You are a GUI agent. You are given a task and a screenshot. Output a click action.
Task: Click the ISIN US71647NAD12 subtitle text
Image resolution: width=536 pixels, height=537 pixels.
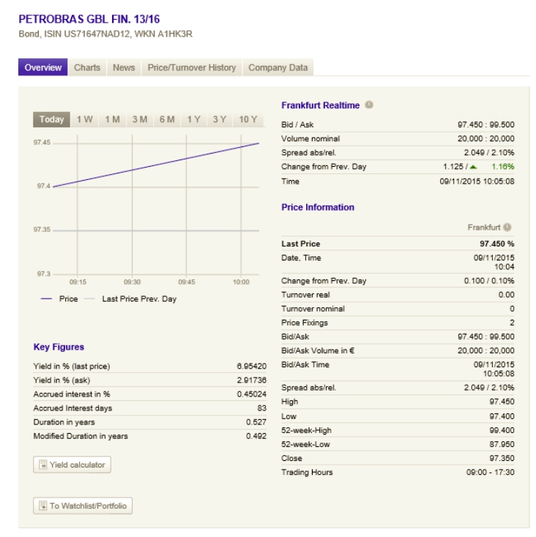pyautogui.click(x=87, y=34)
